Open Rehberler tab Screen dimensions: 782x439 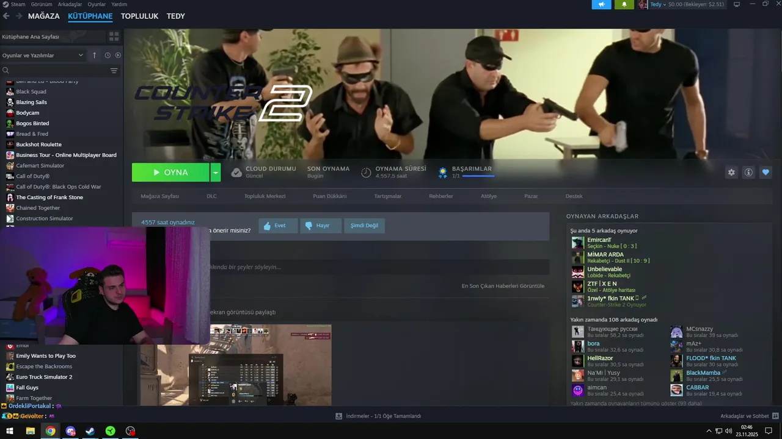(441, 196)
